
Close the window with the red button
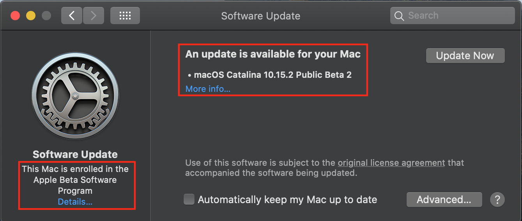(15, 16)
